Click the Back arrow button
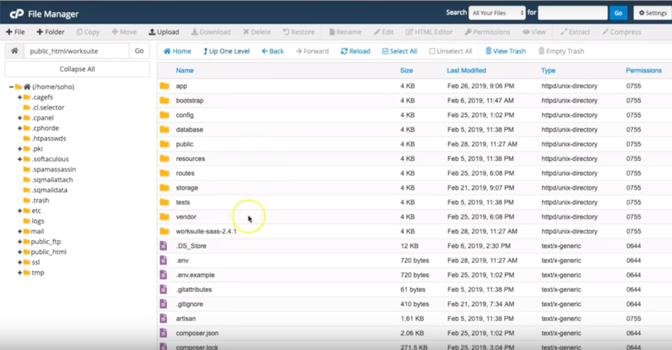Image resolution: width=672 pixels, height=350 pixels. 273,51
